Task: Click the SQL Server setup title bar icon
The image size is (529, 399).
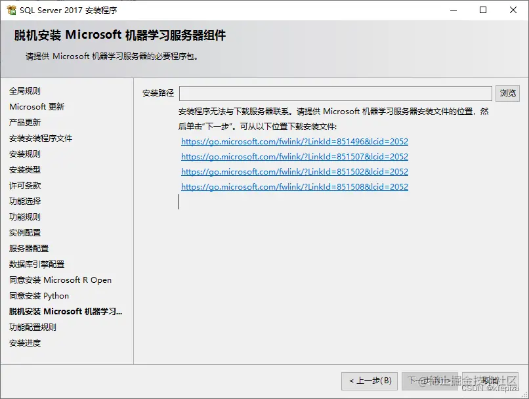Action: point(11,10)
